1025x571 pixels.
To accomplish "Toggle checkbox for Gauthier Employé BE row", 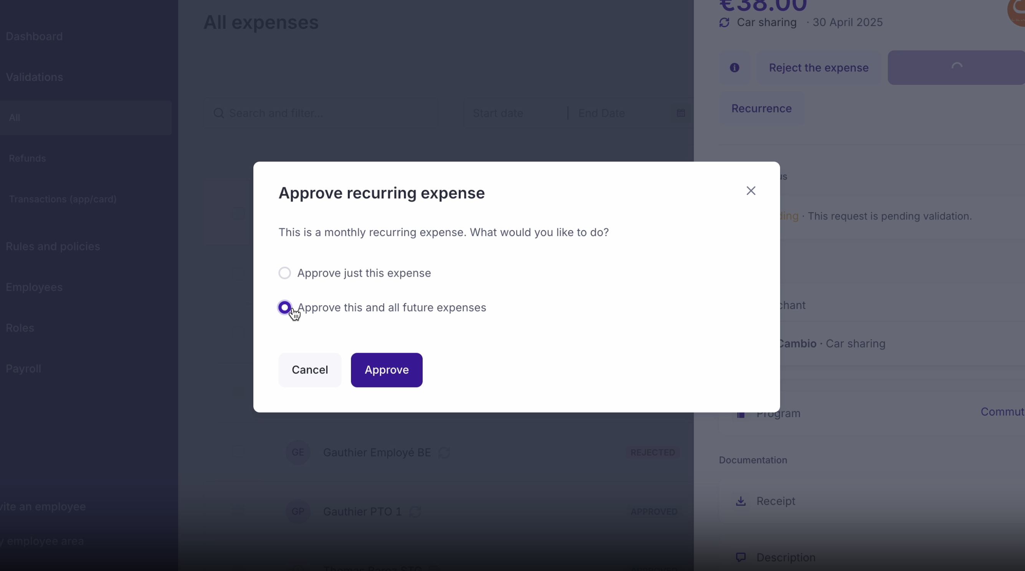I will pyautogui.click(x=238, y=452).
